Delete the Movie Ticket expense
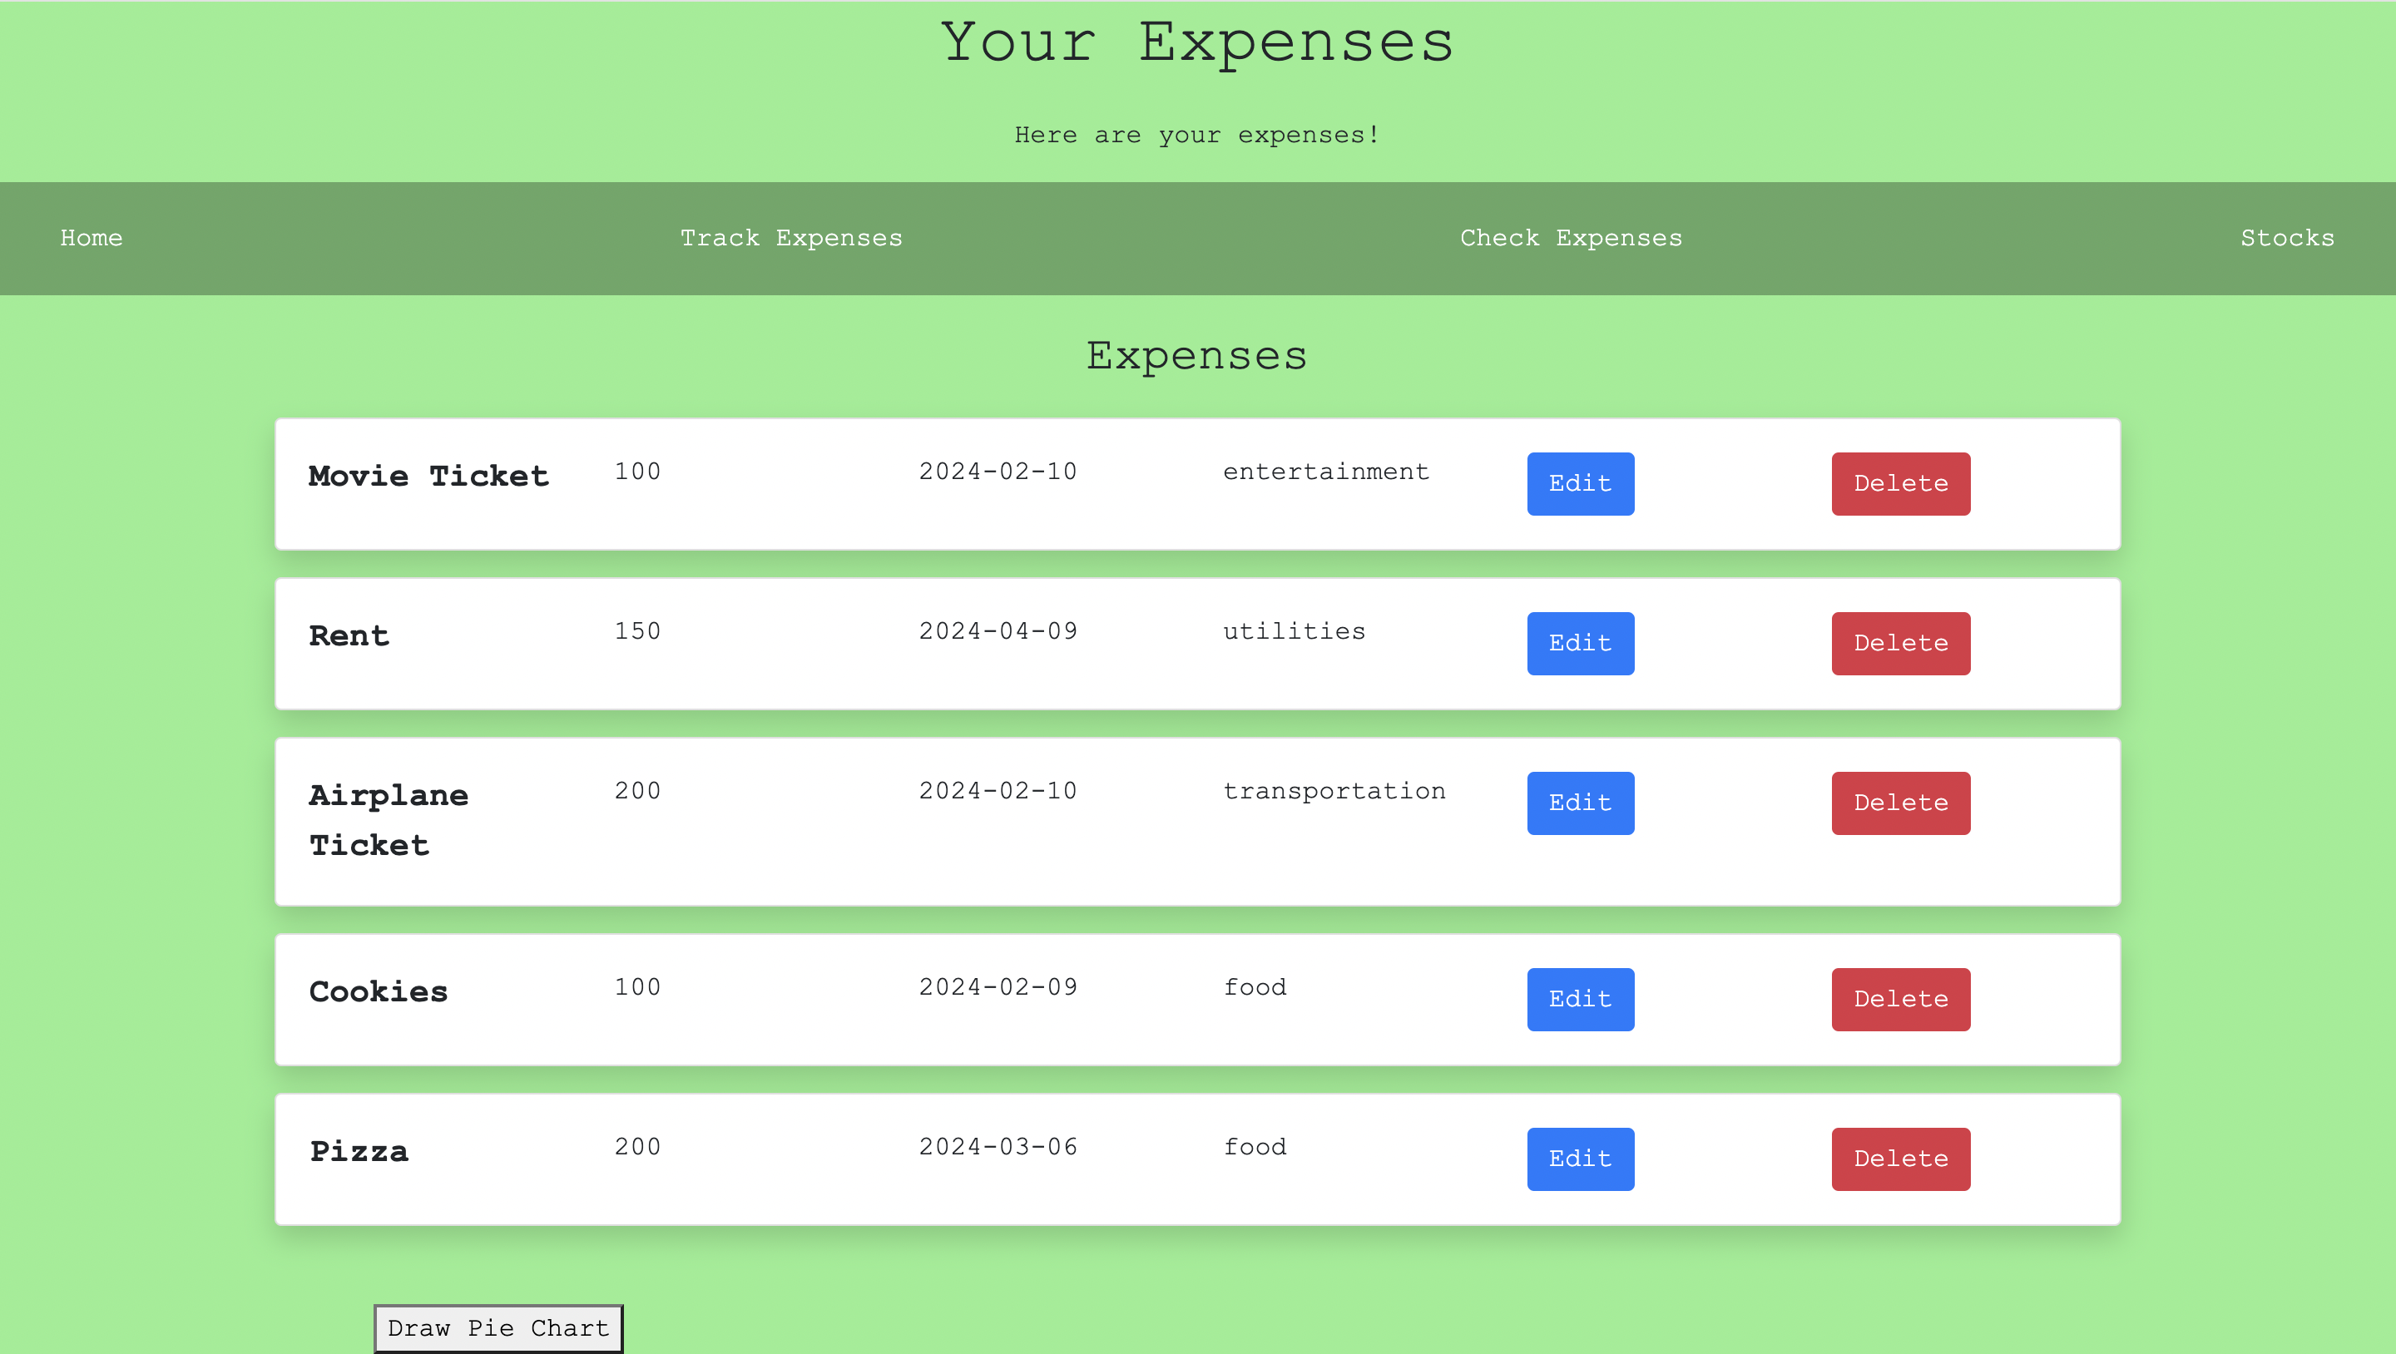 pyautogui.click(x=1899, y=483)
